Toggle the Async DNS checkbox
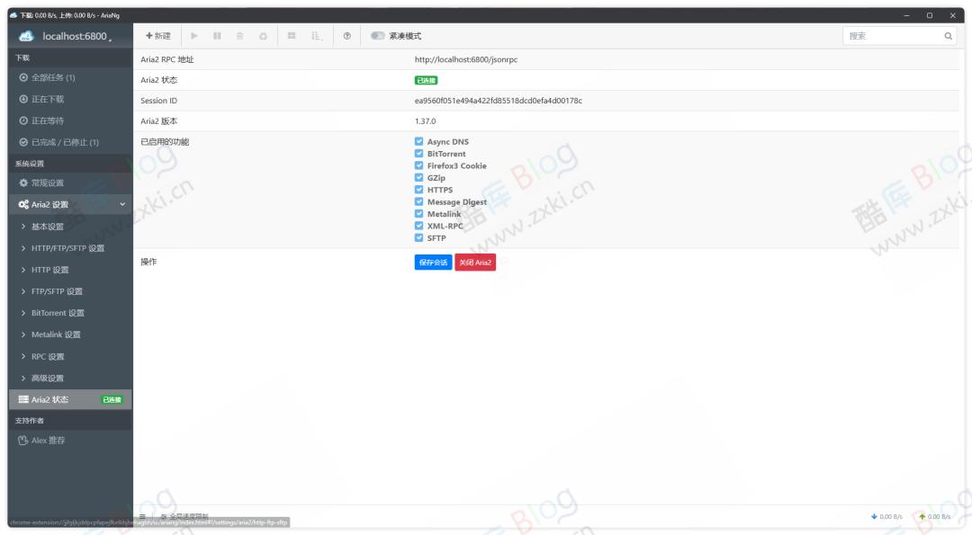Screen dimensions: 972x535 click(x=419, y=142)
